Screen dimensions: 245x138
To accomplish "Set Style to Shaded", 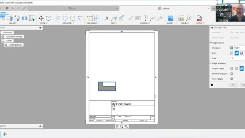I will [x=242, y=53].
